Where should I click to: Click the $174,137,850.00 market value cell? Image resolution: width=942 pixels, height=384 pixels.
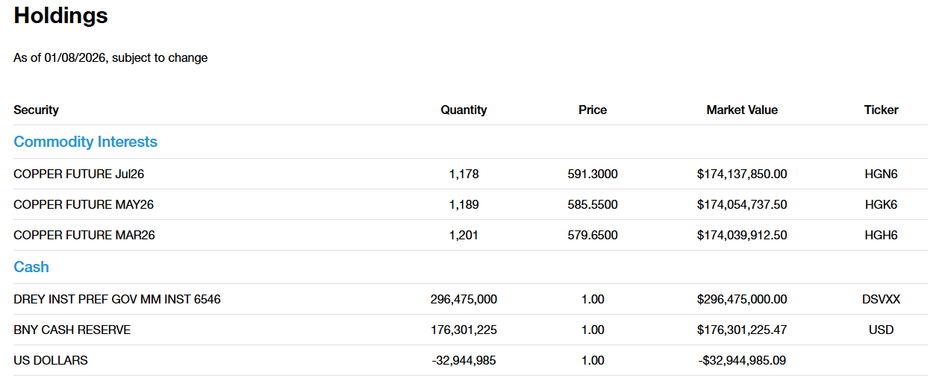pos(742,174)
